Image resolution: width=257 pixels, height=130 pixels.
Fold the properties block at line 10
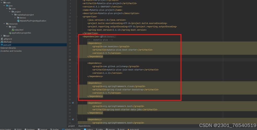pos(77,17)
